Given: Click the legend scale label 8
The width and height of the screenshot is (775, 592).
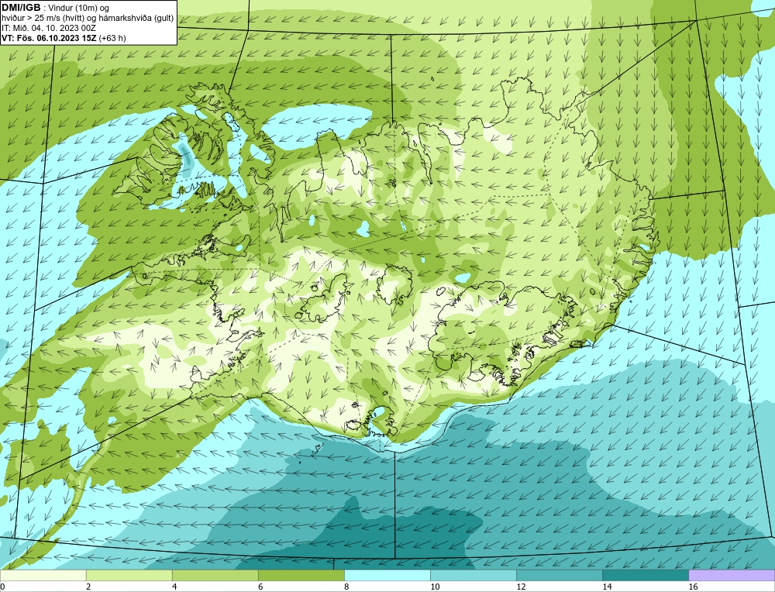Looking at the screenshot, I should tap(346, 587).
